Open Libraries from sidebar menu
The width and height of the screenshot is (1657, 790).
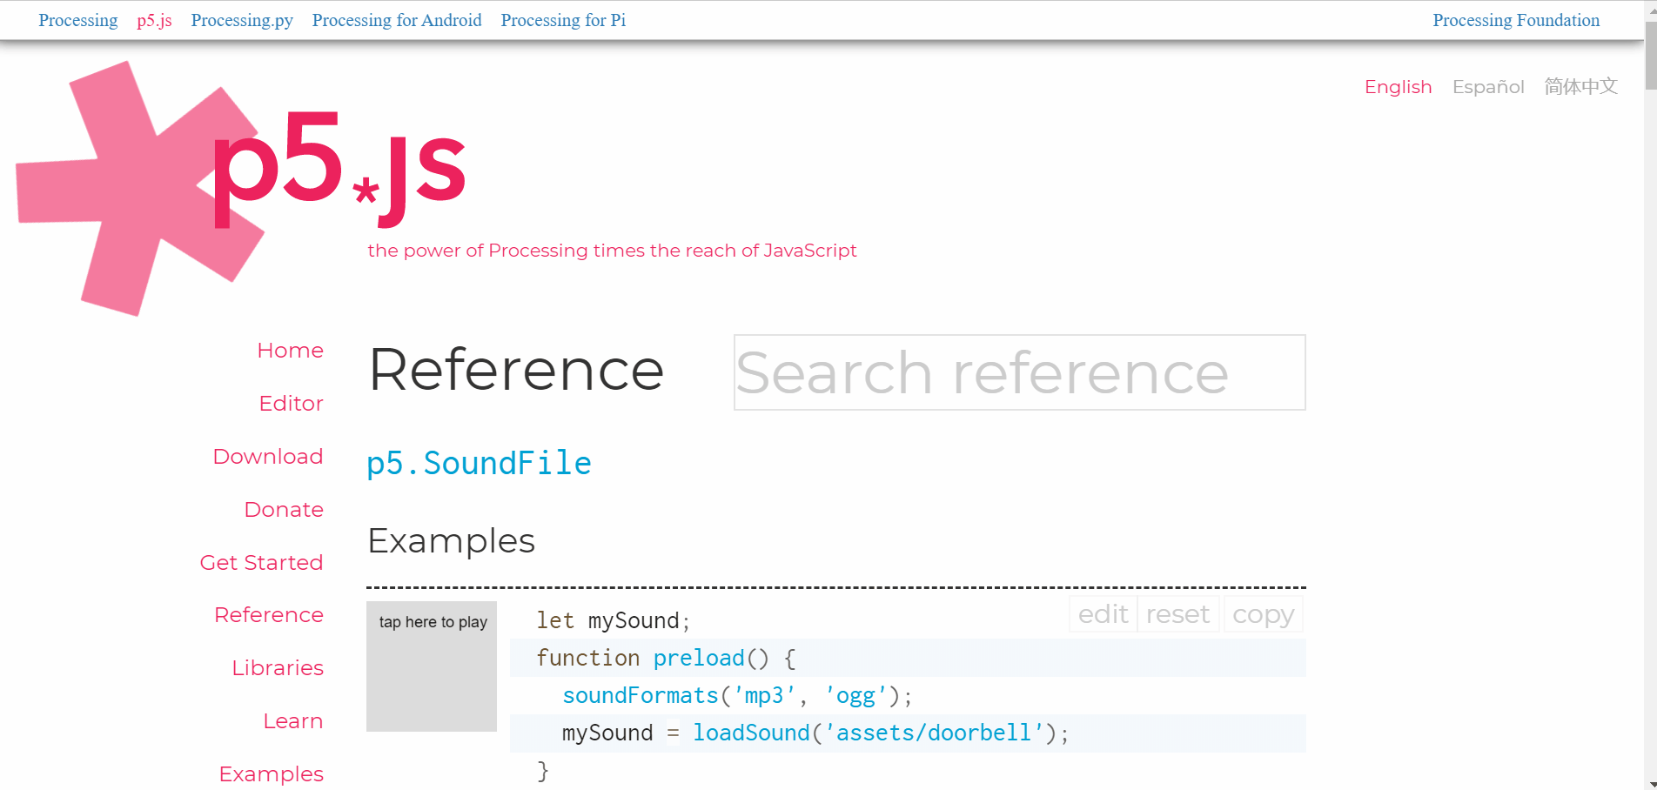tap(278, 667)
